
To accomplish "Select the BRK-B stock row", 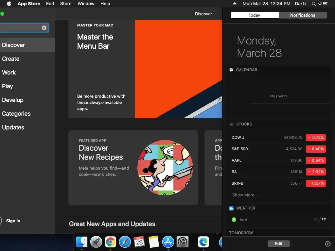I will click(x=279, y=183).
